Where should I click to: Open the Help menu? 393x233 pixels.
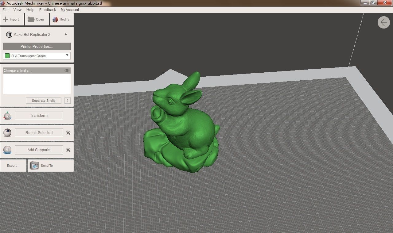pyautogui.click(x=30, y=10)
